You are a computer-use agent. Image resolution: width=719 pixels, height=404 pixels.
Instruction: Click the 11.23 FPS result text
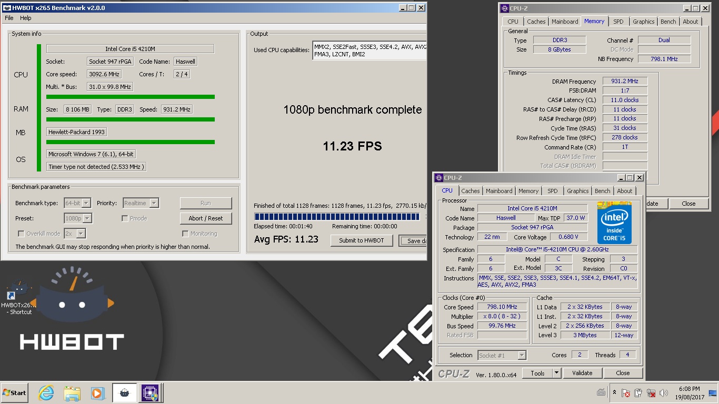352,146
